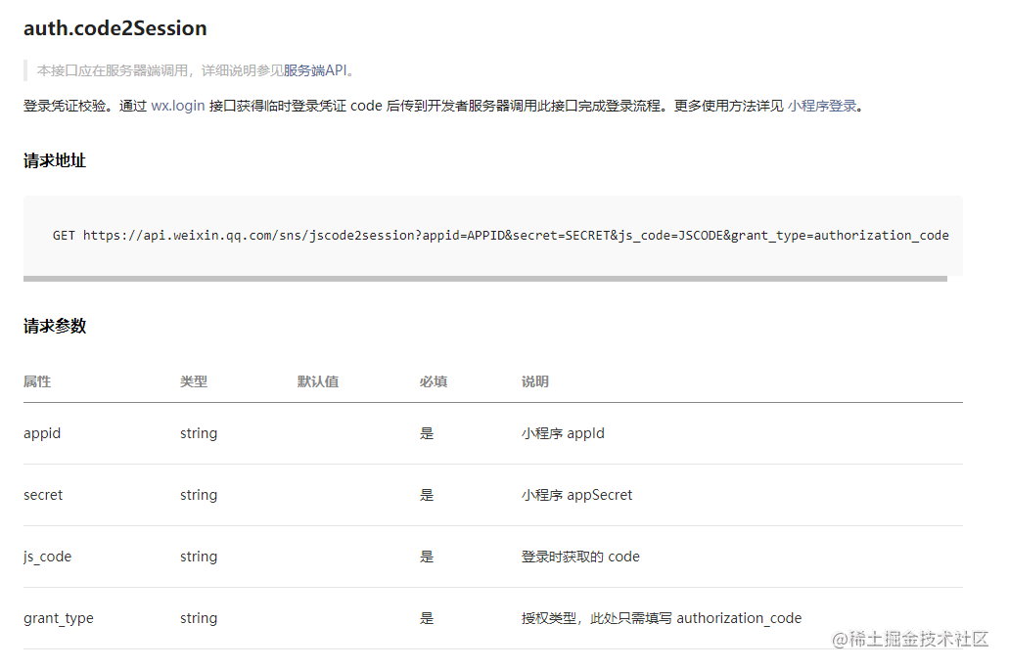Select the auth.code2Session page title
The height and width of the screenshot is (669, 1009).
(115, 27)
